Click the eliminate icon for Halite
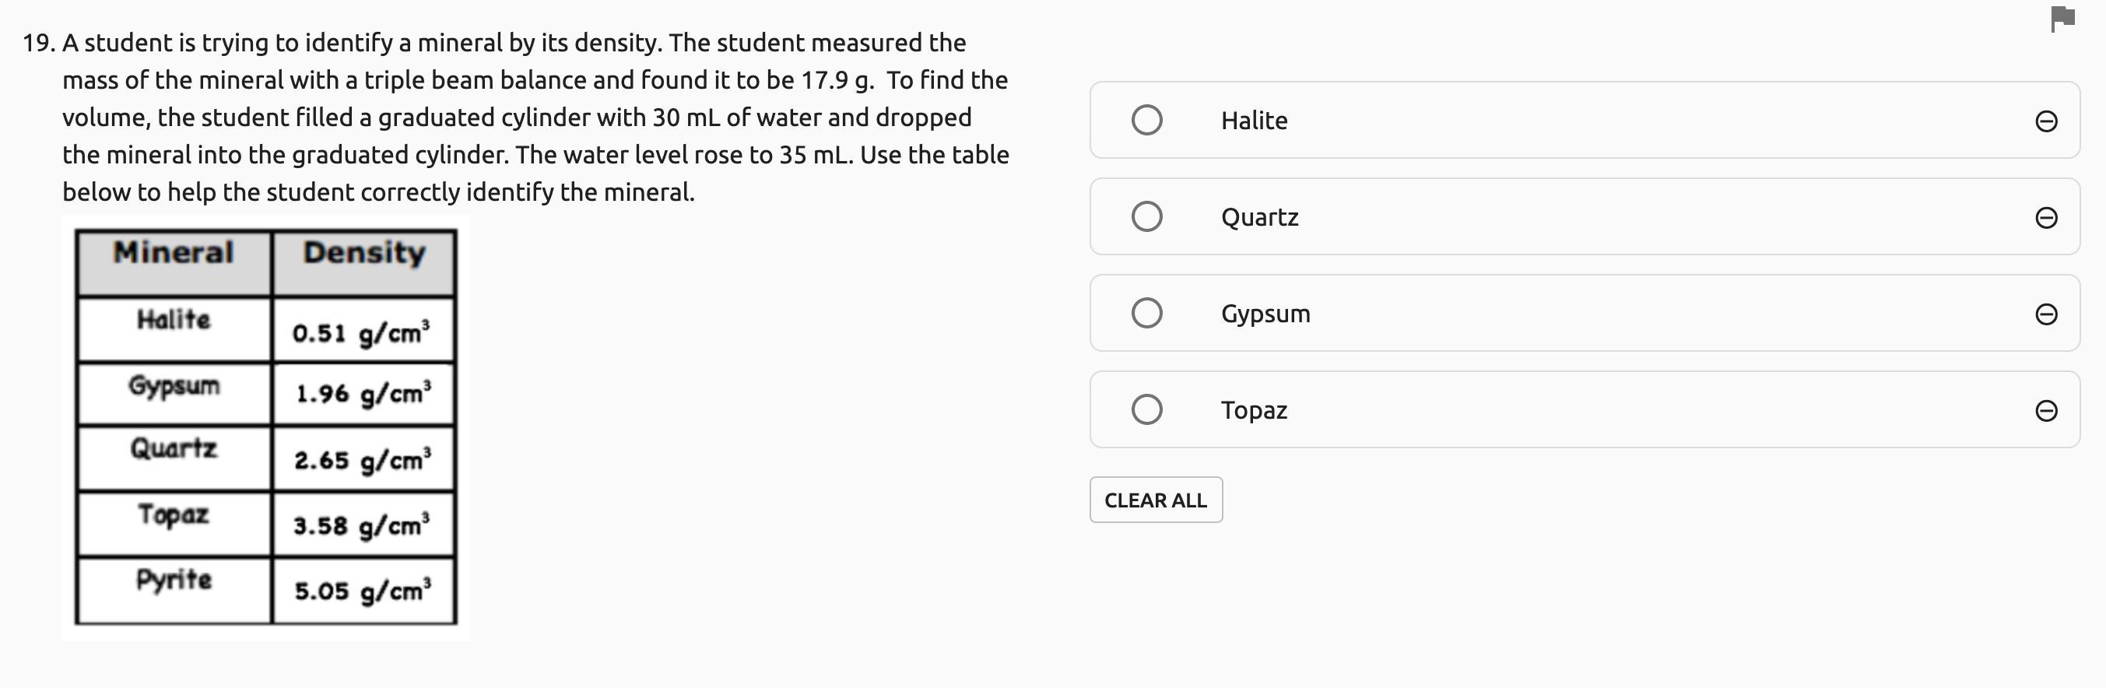The height and width of the screenshot is (688, 2106). (2045, 121)
